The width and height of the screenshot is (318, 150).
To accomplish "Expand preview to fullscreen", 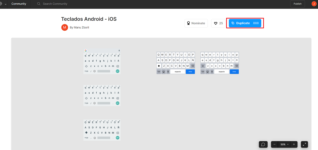I will 304,144.
